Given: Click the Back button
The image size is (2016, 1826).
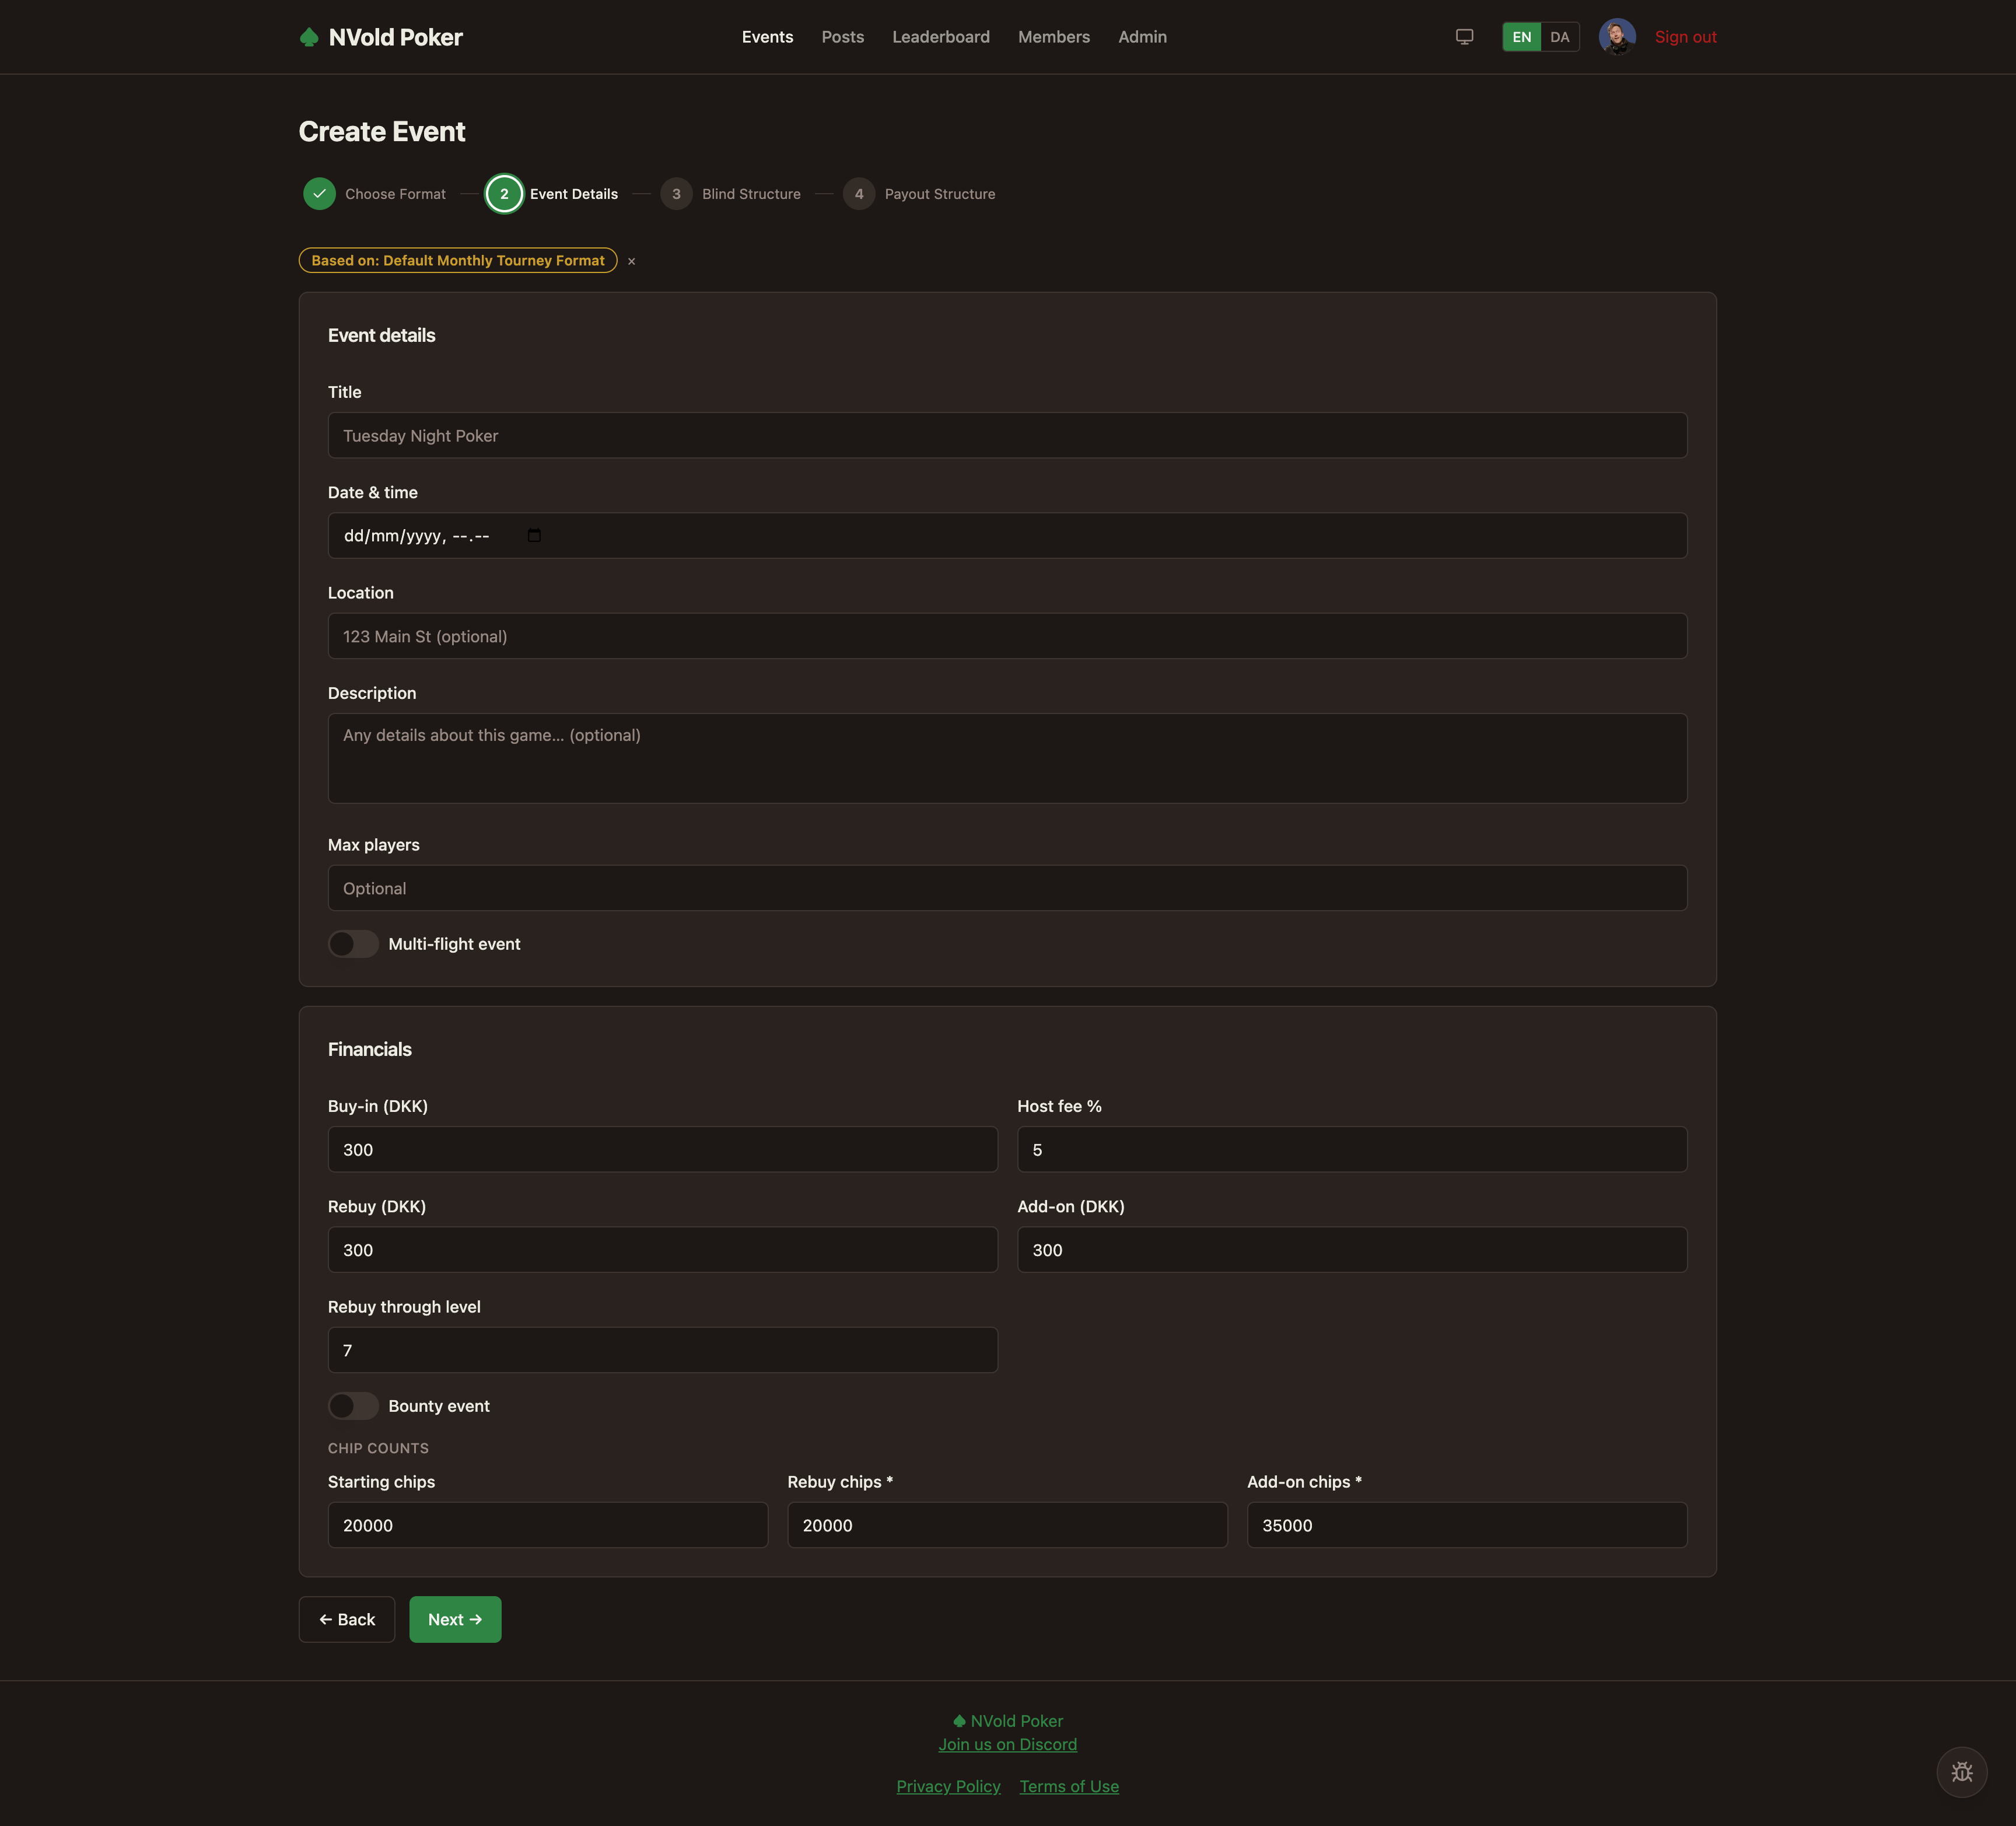Looking at the screenshot, I should point(347,1619).
